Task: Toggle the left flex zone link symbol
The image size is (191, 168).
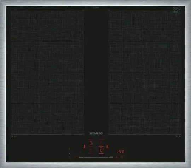Action: click(85, 146)
